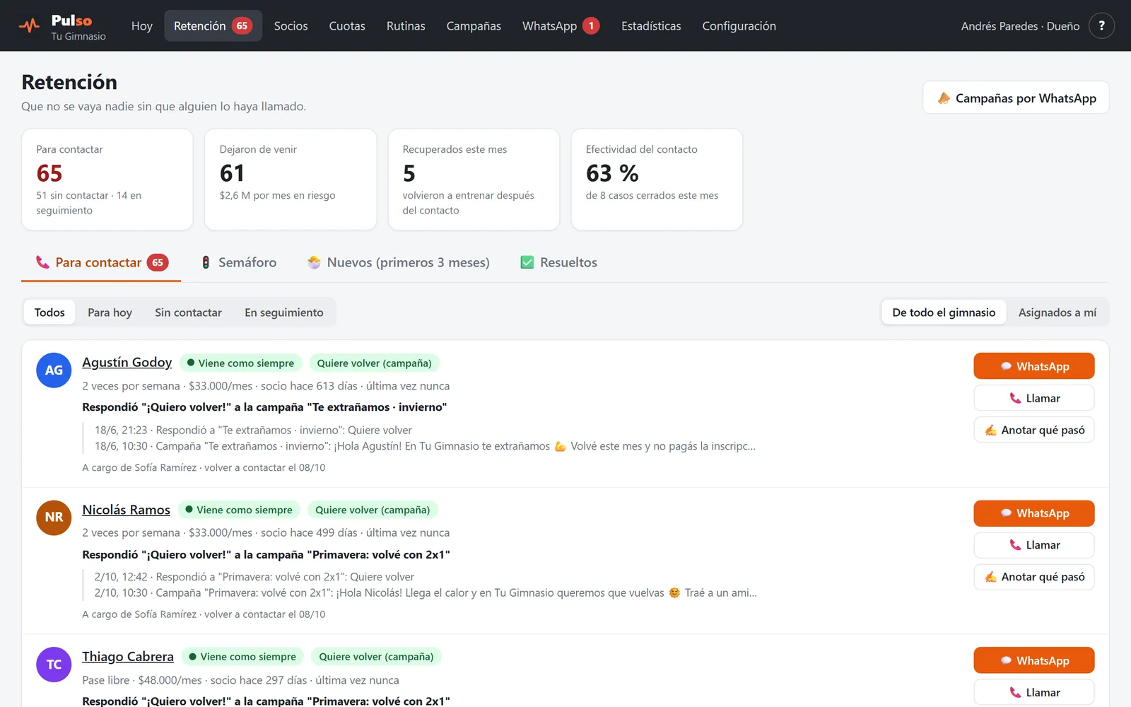
Task: Select the Sin contactar filter
Action: [x=188, y=312]
